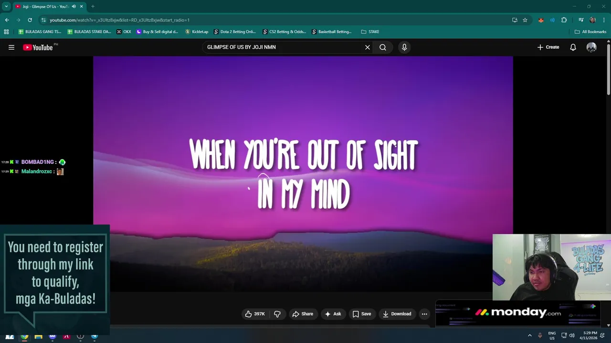Screen dimensions: 611x343
Task: Open the Windows notification center bell
Action: click(602, 336)
